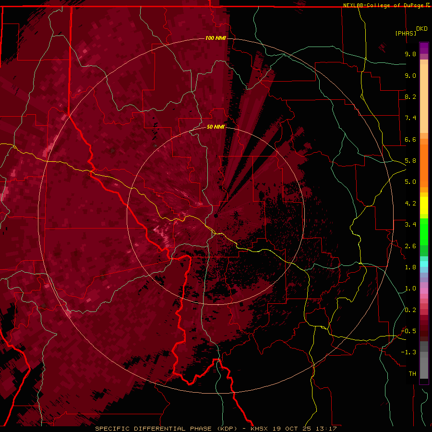Click the gray section at the color bar bottom
Image resolution: width=432 pixels, height=432 pixels.
point(424,361)
